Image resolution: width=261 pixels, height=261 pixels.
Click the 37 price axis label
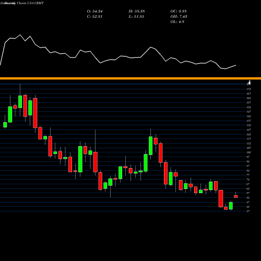click(248, 211)
